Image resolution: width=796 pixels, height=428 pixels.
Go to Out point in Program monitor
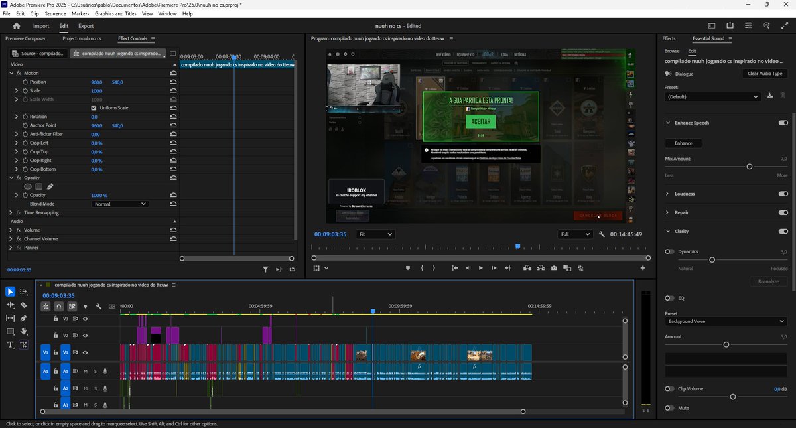[x=507, y=268]
